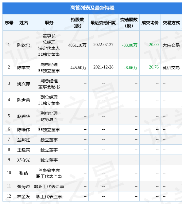The image size is (182, 204).
Task: Click the 最近变动日期 column header
Action: coord(103,23)
